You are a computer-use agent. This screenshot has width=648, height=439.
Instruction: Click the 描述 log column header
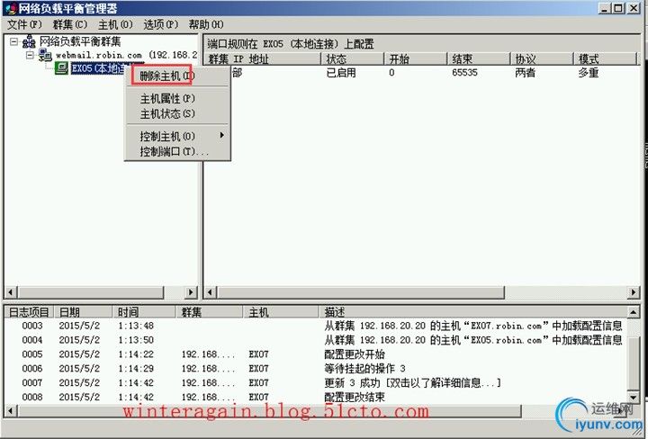(473, 312)
